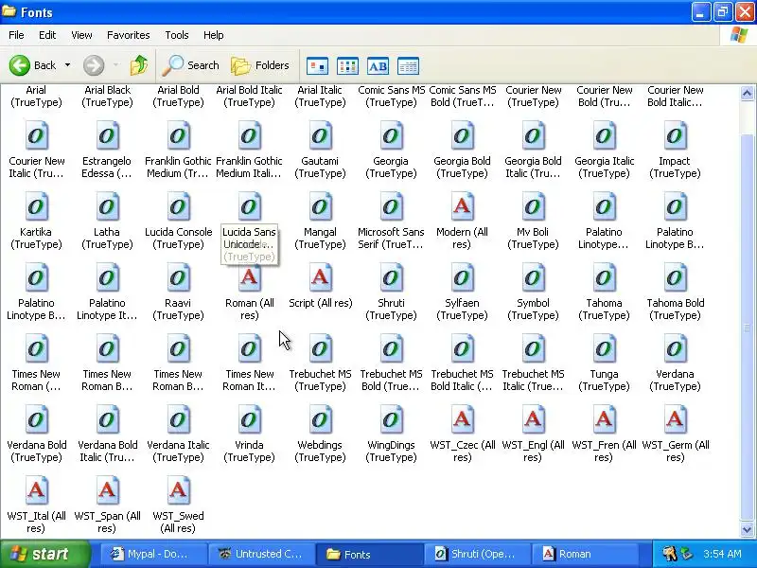
Task: Open the Tools menu
Action: tap(177, 35)
